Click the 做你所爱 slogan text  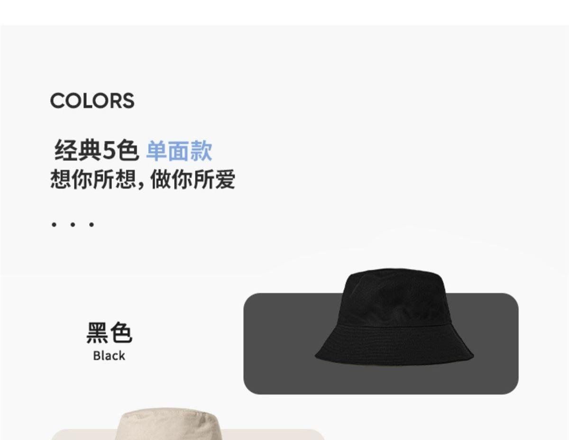(193, 180)
